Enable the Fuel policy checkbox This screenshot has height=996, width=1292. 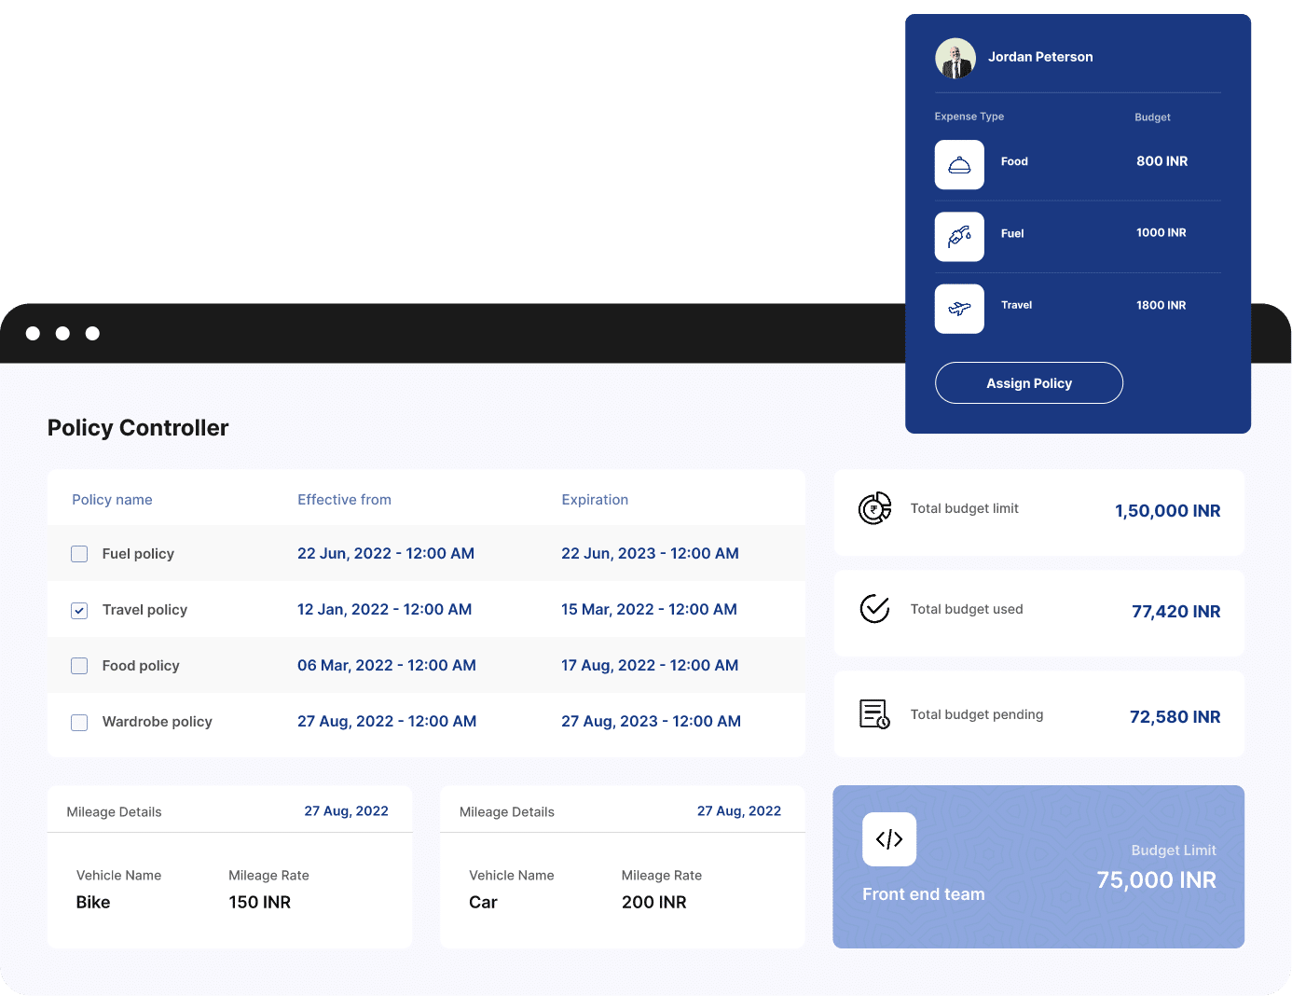coord(79,553)
